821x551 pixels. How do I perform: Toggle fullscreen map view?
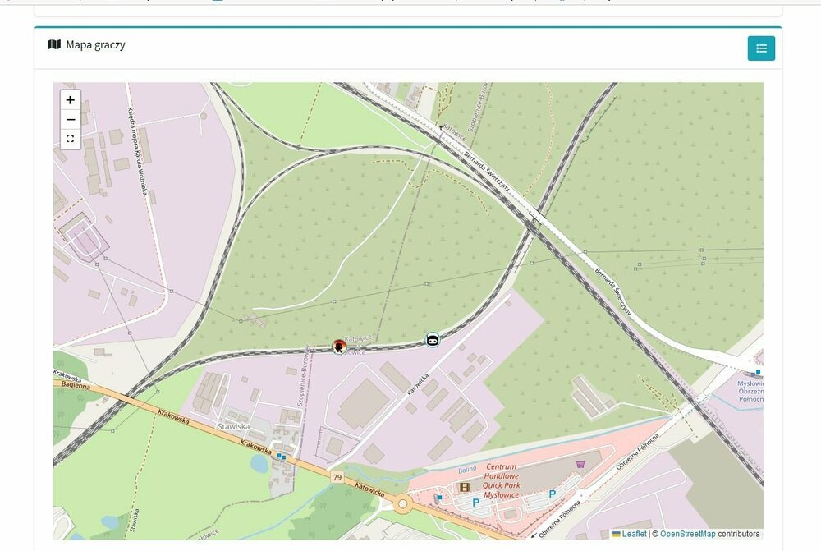point(70,139)
